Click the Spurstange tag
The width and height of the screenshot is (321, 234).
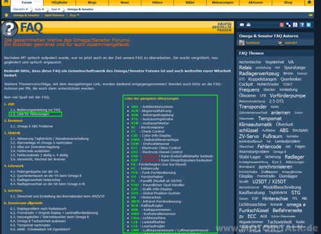295,67
